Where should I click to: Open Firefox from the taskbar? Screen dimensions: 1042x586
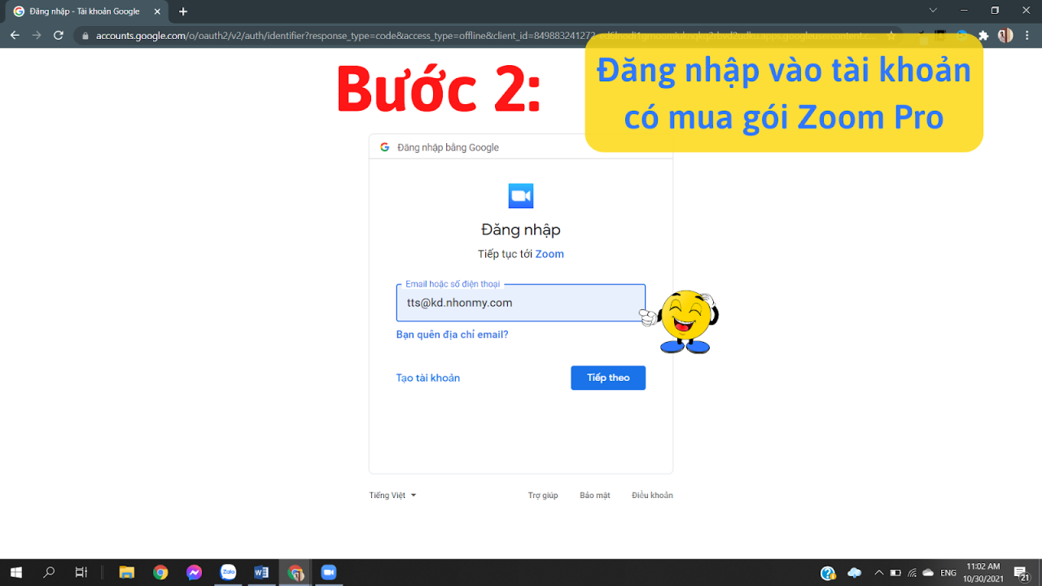click(x=295, y=572)
